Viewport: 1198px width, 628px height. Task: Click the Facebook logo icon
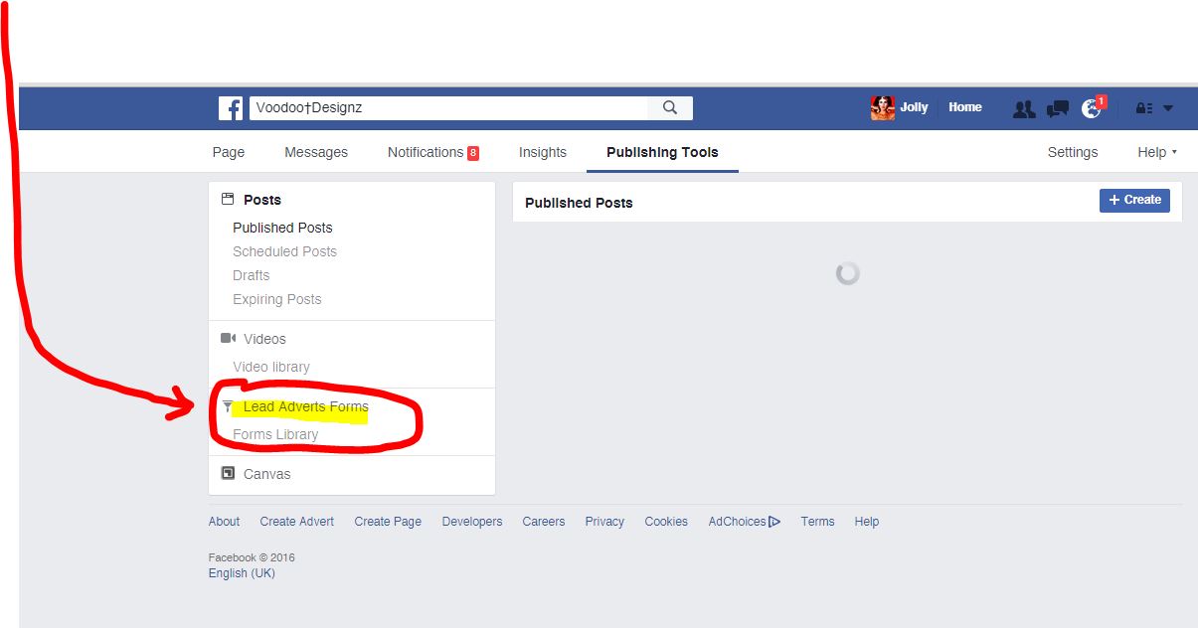pos(231,108)
